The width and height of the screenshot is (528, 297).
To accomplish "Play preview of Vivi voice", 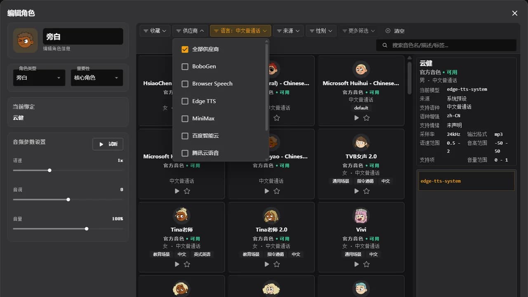I will tap(356, 264).
